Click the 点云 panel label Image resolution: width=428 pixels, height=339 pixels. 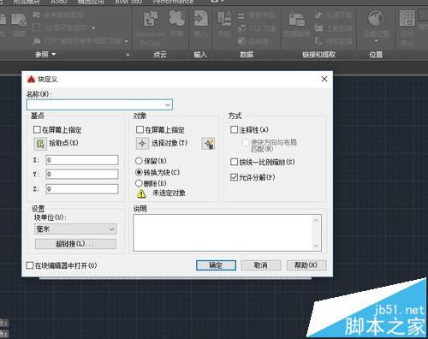tap(160, 55)
